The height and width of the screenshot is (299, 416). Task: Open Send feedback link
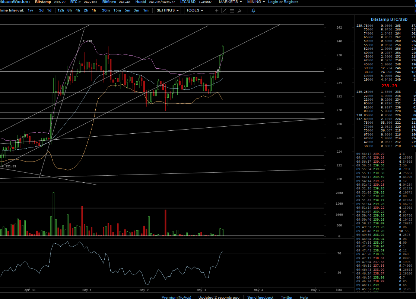pyautogui.click(x=260, y=297)
